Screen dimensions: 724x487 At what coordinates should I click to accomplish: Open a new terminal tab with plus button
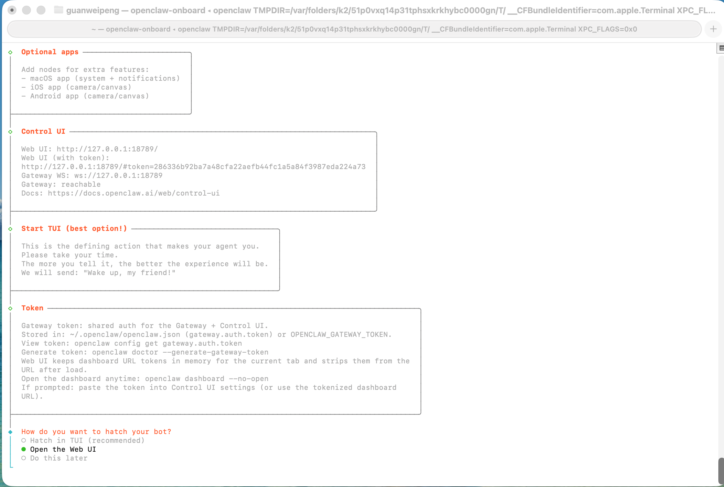pos(713,29)
